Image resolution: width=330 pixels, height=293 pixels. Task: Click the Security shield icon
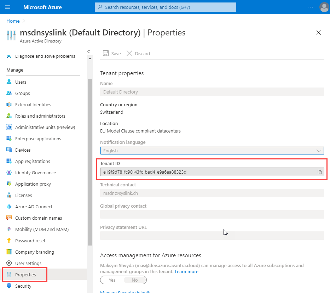pos(9,286)
